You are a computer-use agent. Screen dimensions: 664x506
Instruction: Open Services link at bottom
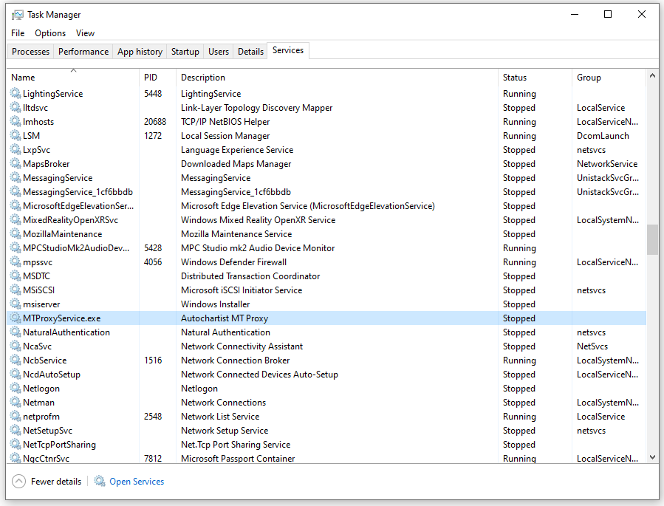137,482
